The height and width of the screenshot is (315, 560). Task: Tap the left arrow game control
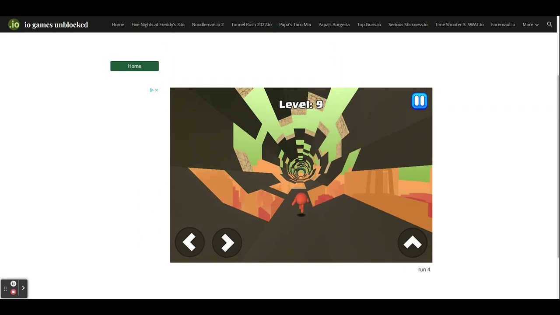click(x=189, y=242)
